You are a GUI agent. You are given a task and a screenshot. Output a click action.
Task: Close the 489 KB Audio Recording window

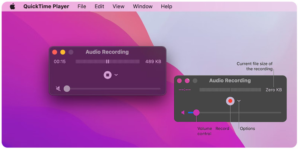pos(55,52)
